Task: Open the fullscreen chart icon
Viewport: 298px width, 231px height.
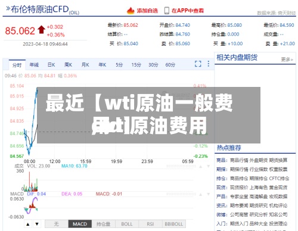Action: (198, 64)
